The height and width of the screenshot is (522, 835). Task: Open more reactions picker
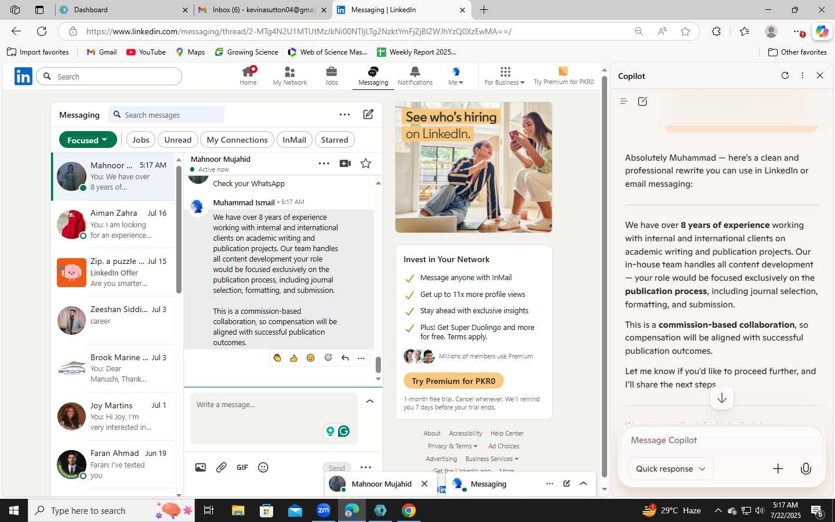(x=328, y=358)
